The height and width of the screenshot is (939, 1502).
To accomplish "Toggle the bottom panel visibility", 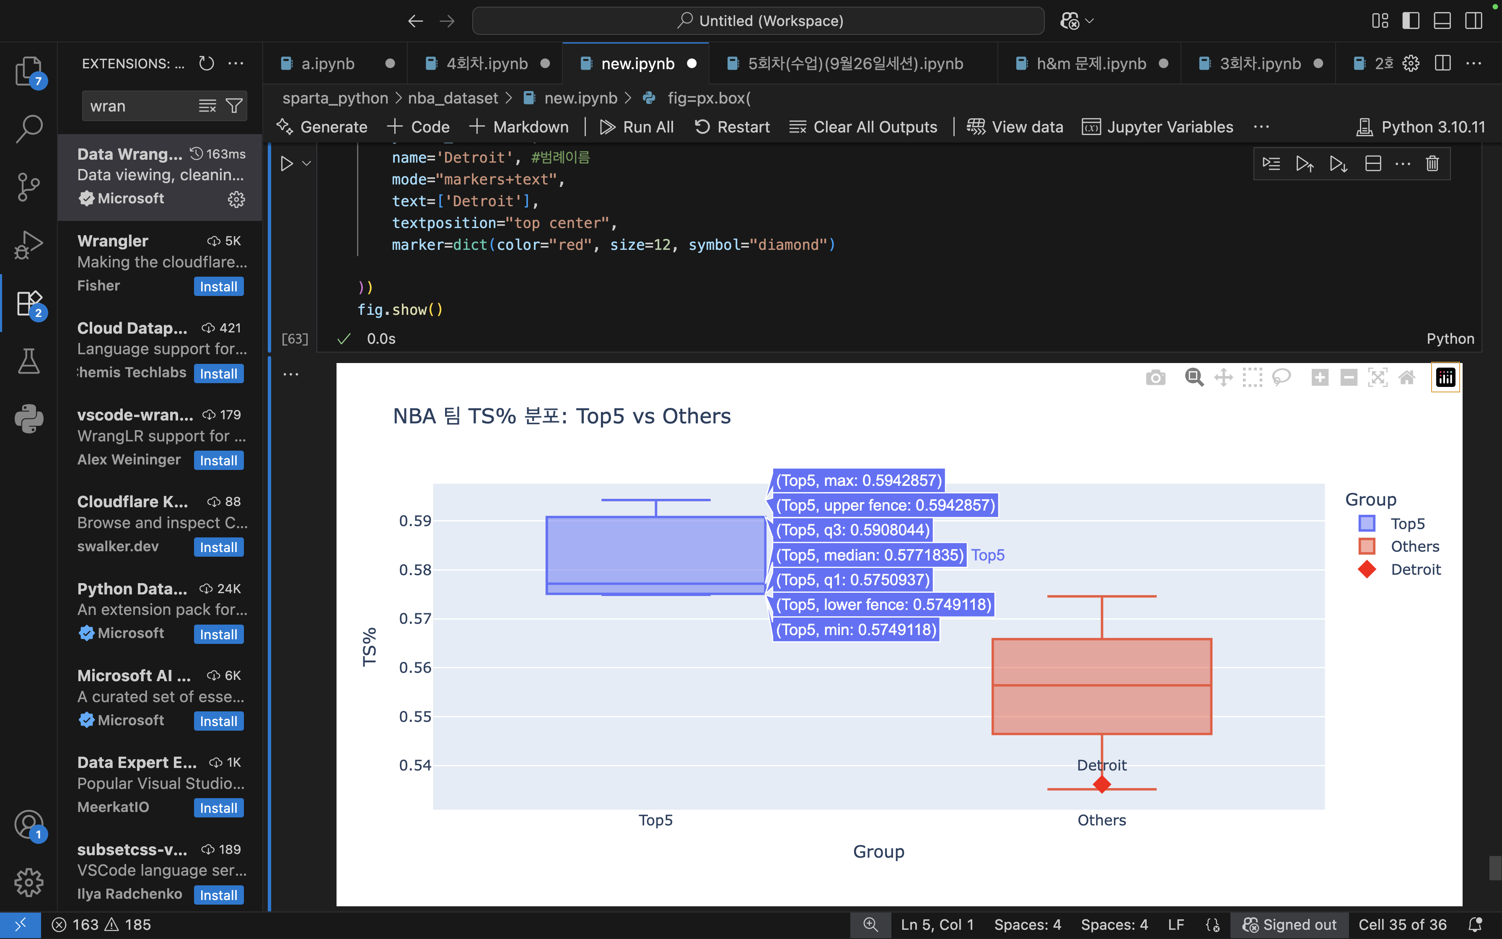I will (x=1442, y=21).
